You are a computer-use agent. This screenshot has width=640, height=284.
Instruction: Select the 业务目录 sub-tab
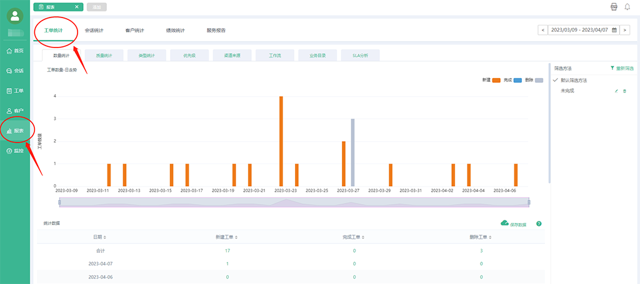(x=317, y=56)
